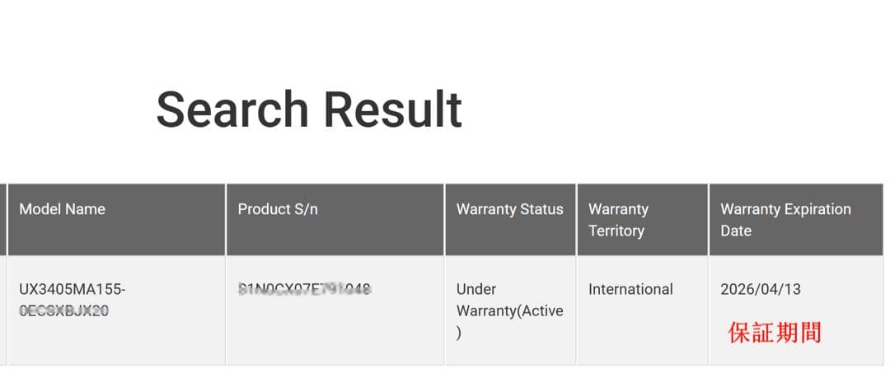Click the "Warranty Expiration" header text line
Viewport: 890px width, 373px height.
tap(785, 209)
